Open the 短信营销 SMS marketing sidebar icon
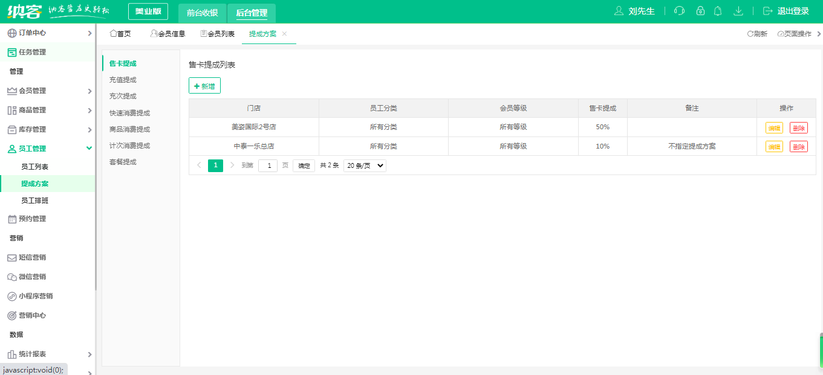 12,257
